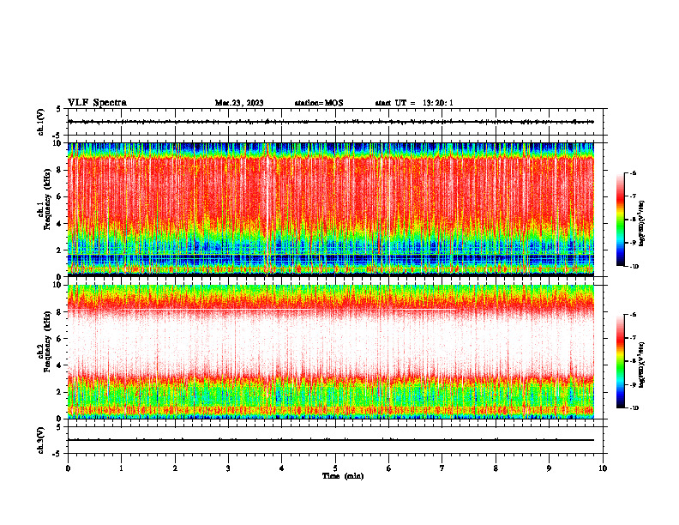
Task: Click the ch.3(V) waveform axis label
Action: pos(40,440)
